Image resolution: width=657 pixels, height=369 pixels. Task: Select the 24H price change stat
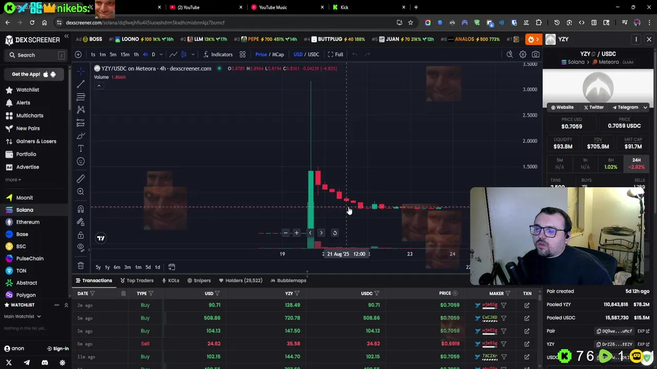coord(636,163)
